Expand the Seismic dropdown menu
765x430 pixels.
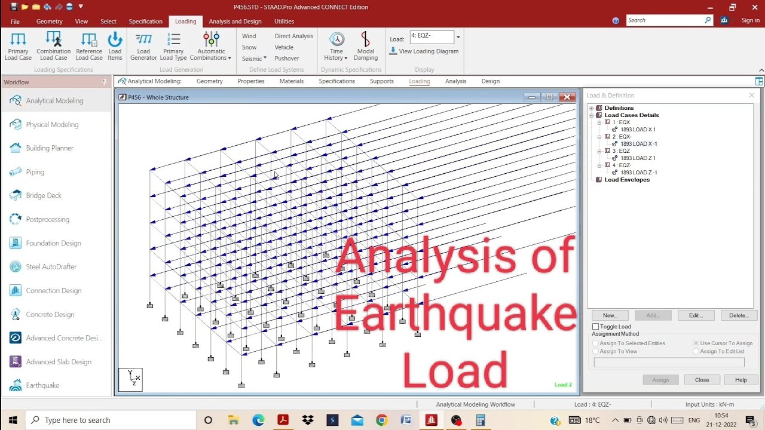point(254,59)
